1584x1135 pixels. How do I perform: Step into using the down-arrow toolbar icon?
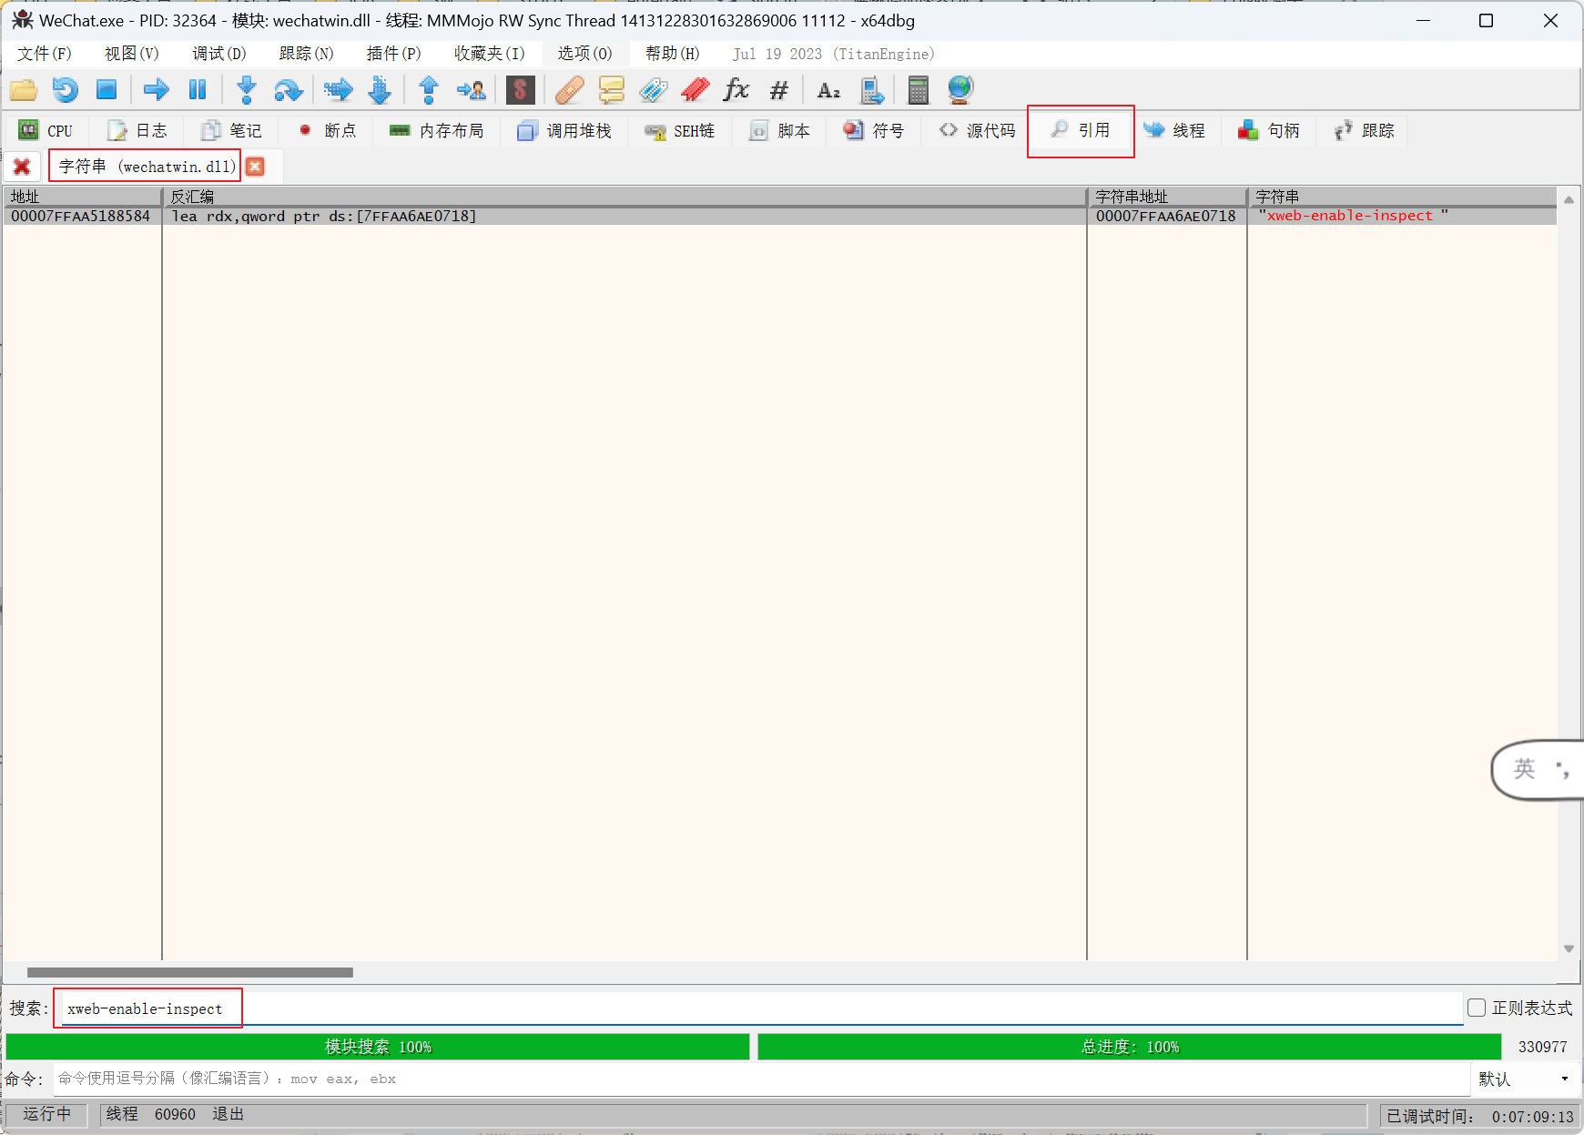(x=246, y=90)
